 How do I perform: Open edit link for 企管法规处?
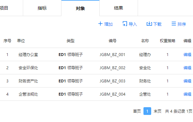pyautogui.click(x=187, y=94)
